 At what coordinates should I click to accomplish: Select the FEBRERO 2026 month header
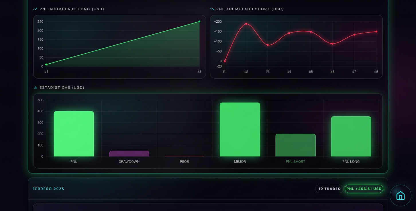(48, 189)
